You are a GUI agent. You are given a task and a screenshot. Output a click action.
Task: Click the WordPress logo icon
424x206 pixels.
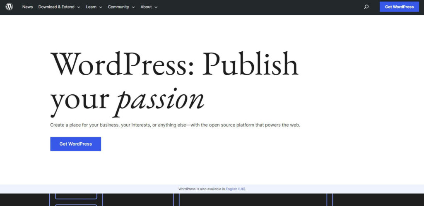pos(9,7)
